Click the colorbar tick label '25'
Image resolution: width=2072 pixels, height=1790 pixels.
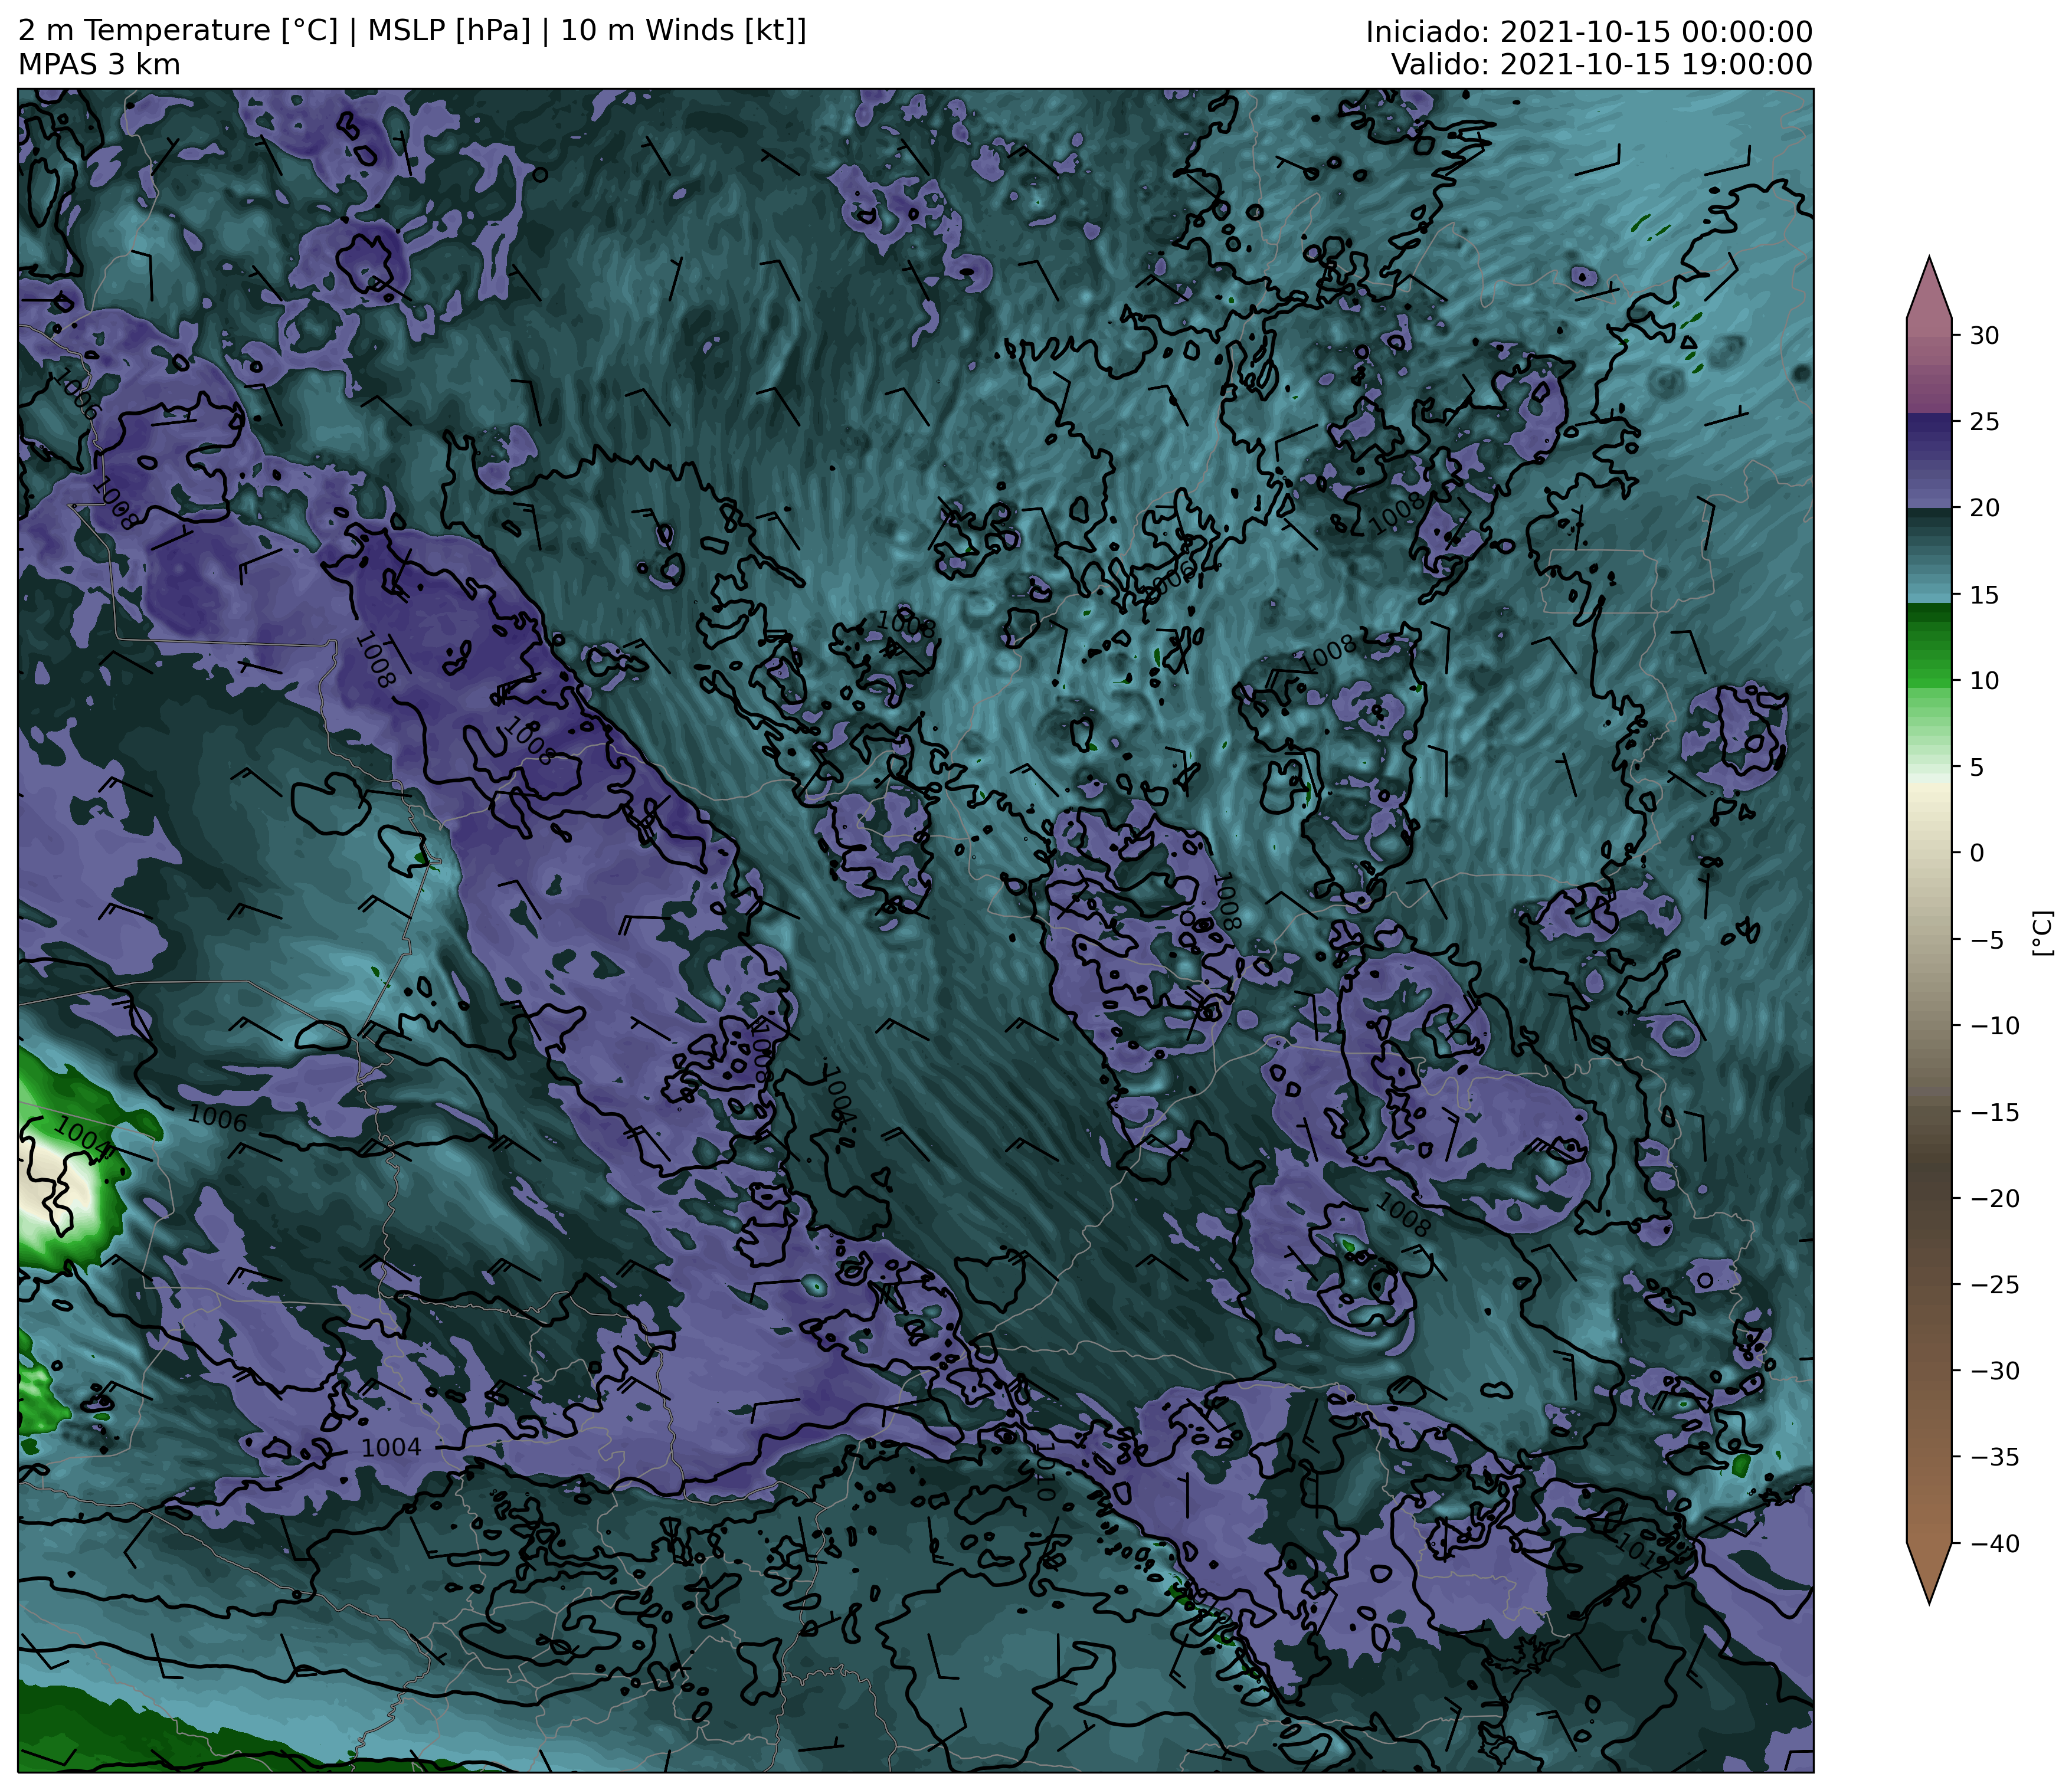[x=1985, y=422]
